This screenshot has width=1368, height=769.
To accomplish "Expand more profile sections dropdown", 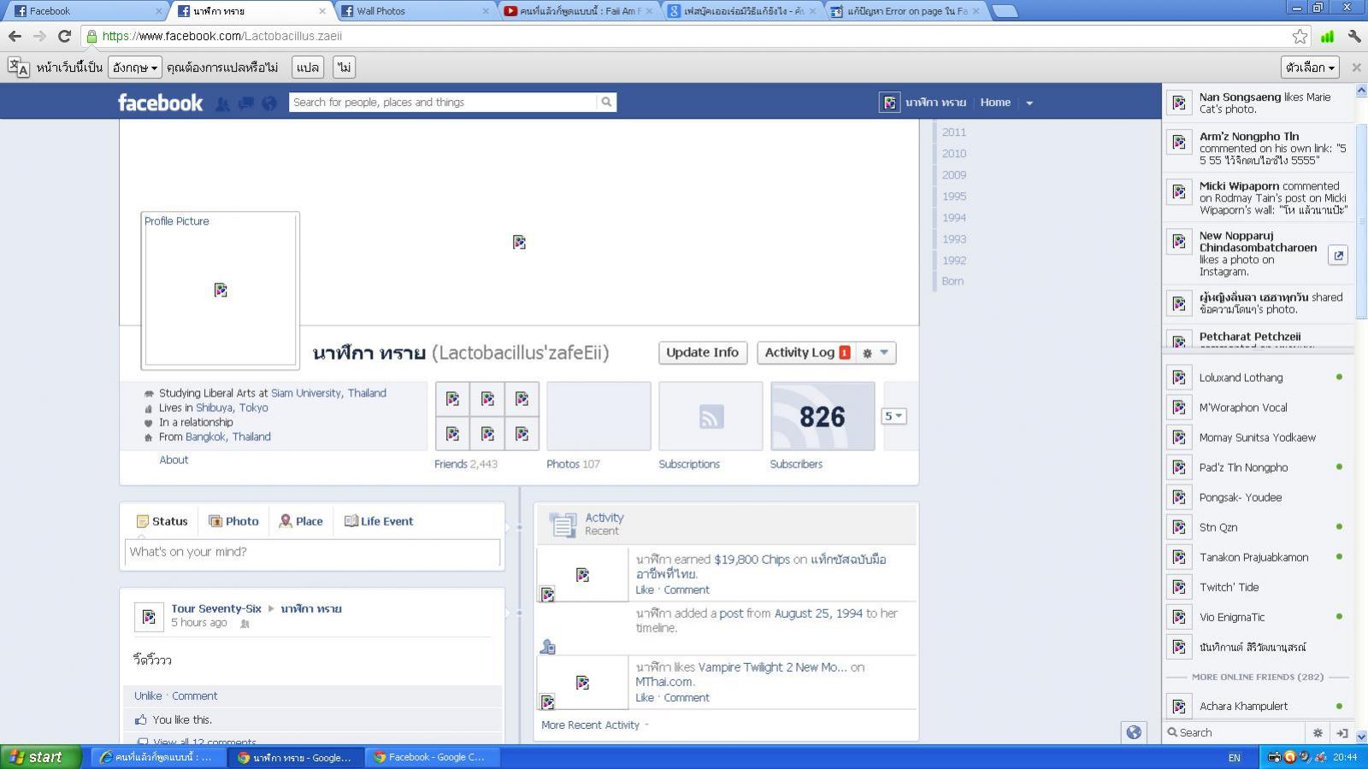I will pos(893,416).
